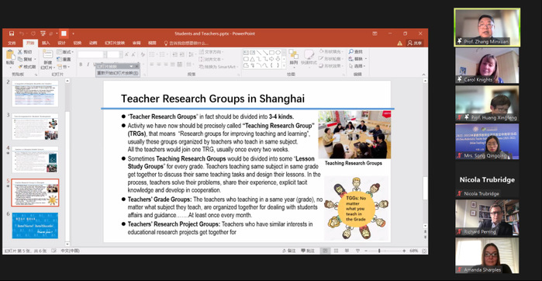Switch to the 插入 (Insert) ribbon tab

coord(46,43)
